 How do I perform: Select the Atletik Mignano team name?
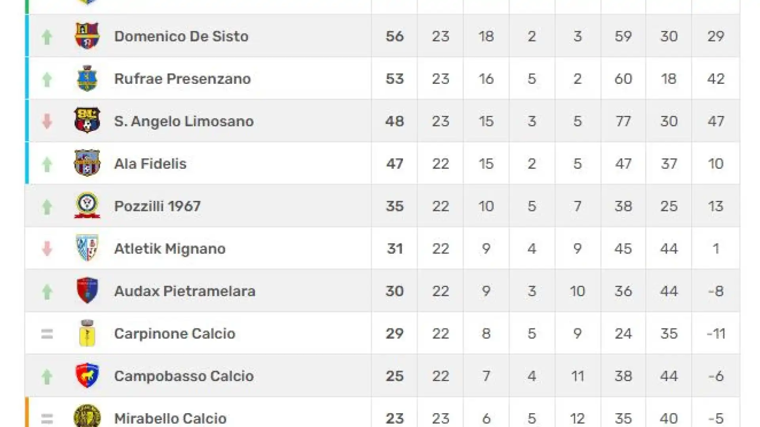(x=170, y=249)
